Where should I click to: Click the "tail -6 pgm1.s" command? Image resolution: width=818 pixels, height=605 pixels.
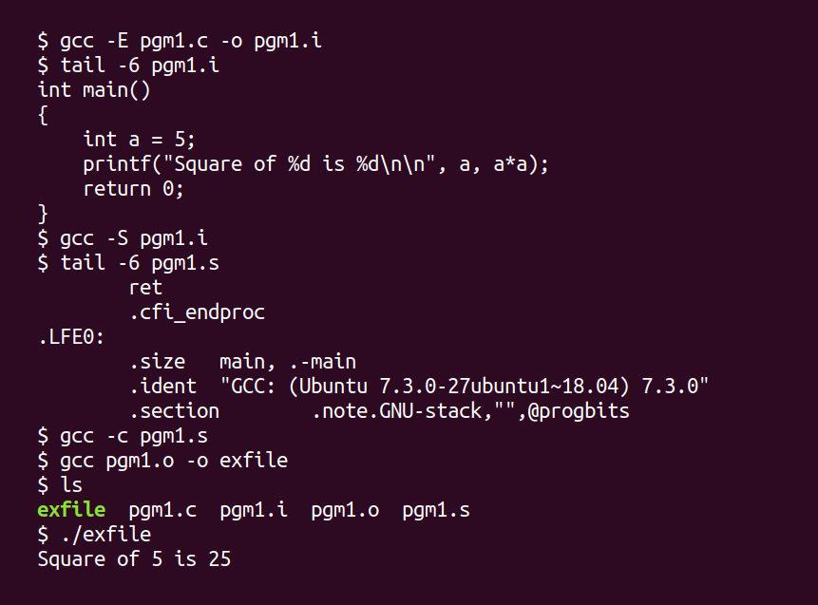(140, 263)
